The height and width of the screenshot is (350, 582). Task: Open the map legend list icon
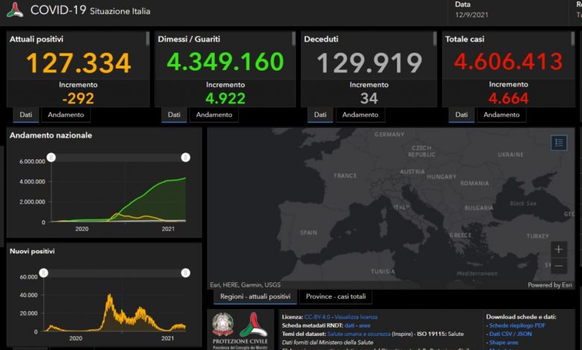[559, 143]
